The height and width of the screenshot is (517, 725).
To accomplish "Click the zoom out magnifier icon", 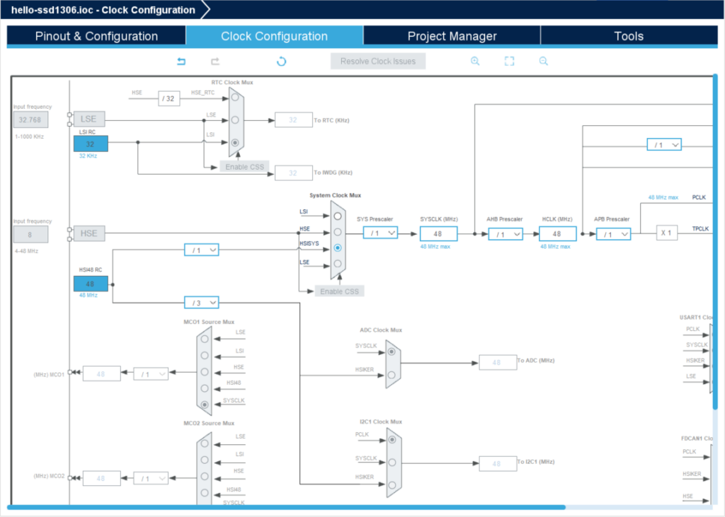I will 544,62.
